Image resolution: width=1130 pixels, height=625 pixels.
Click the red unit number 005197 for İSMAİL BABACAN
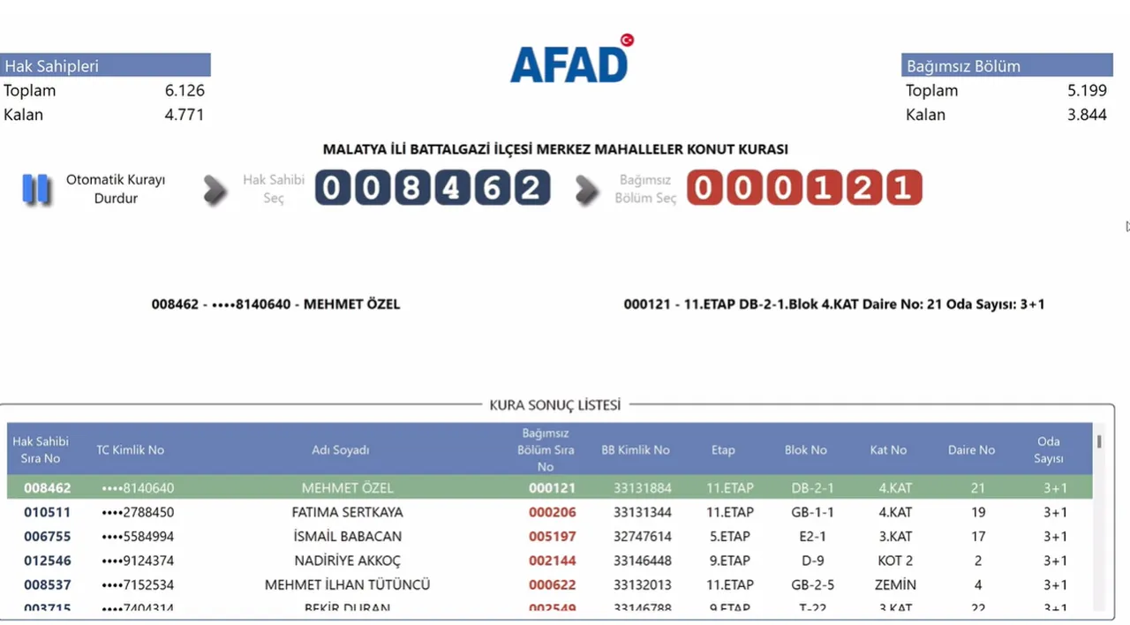coord(553,536)
